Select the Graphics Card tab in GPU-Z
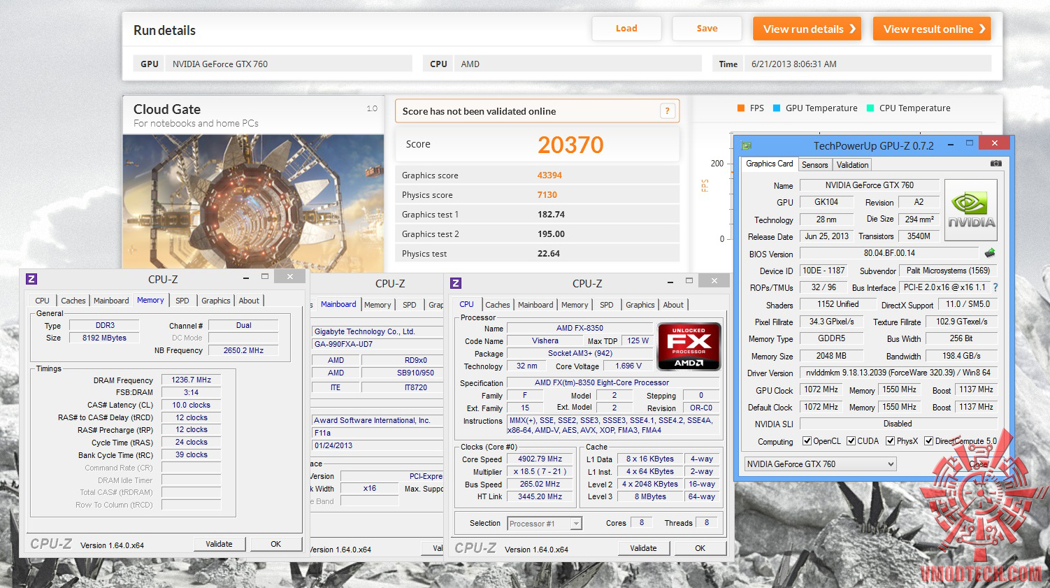 click(770, 164)
